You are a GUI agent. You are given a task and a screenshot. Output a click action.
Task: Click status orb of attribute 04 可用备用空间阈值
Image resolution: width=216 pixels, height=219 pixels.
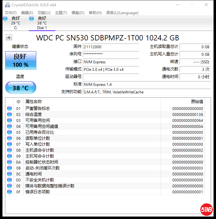tap(9, 126)
